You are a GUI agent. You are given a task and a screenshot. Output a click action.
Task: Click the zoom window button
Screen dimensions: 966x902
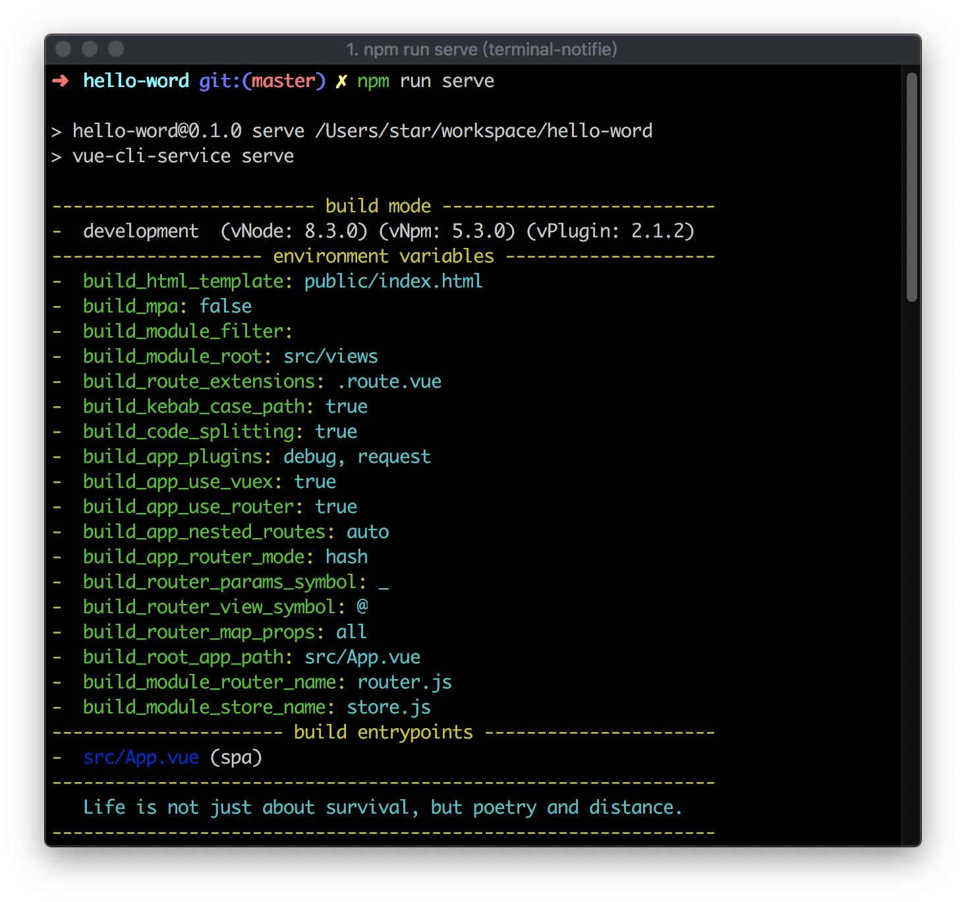point(116,49)
